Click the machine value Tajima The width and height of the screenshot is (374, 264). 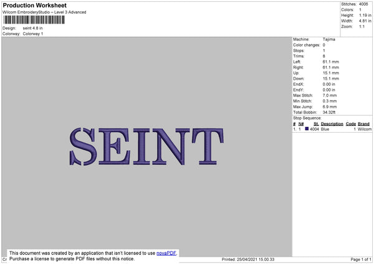pyautogui.click(x=329, y=39)
